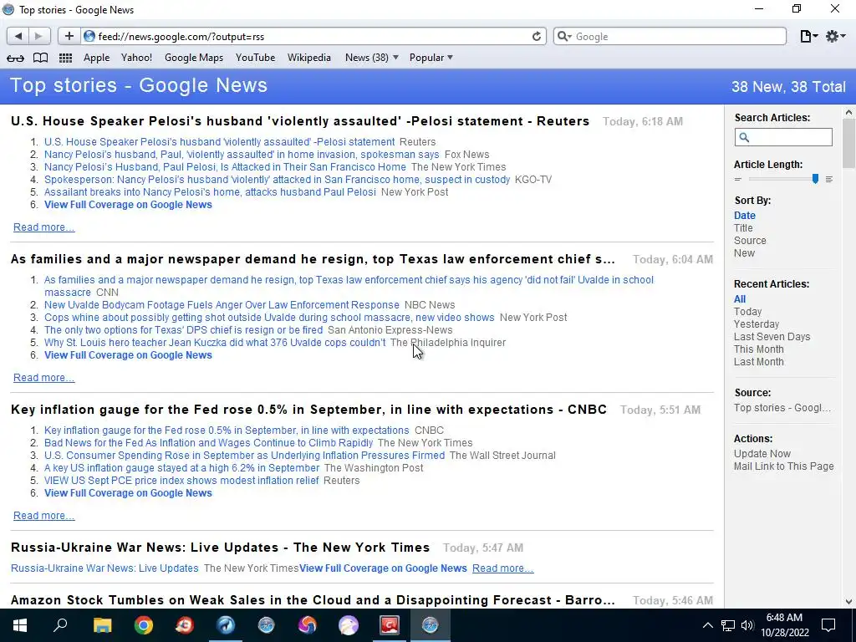The image size is (856, 642).
Task: Sort articles by Source
Action: [x=750, y=240]
